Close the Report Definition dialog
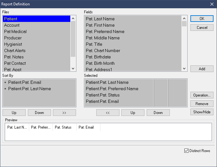Viewport: 217px width, 167px height. (212, 4)
